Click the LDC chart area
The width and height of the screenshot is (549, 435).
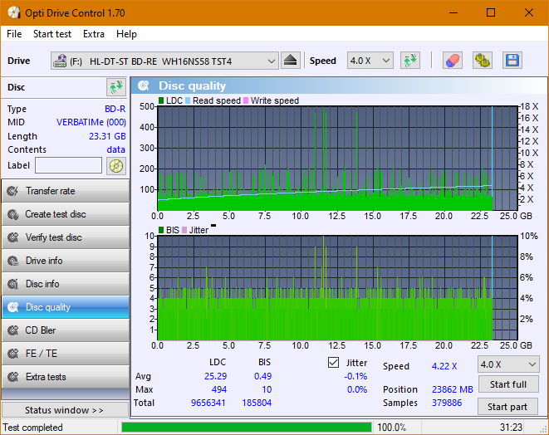(337, 159)
